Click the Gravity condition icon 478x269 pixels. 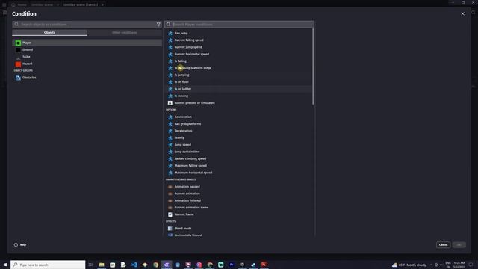coord(170,137)
